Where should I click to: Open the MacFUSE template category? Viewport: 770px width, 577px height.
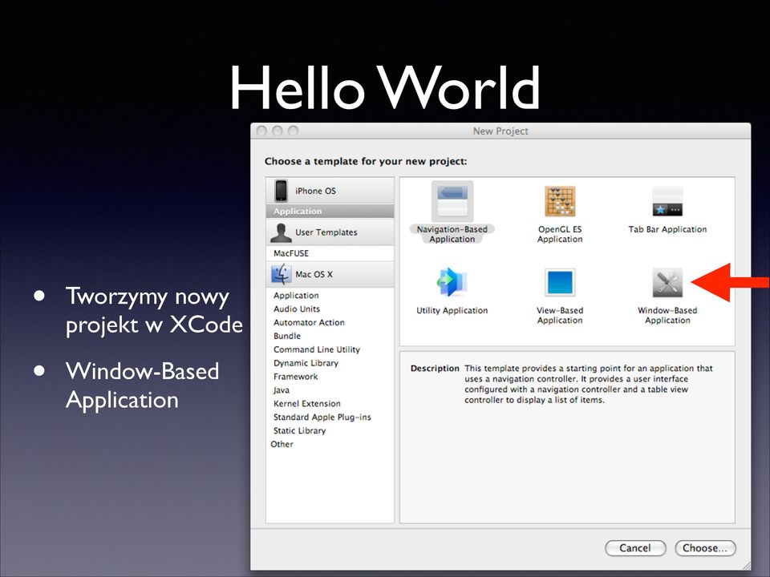[330, 253]
